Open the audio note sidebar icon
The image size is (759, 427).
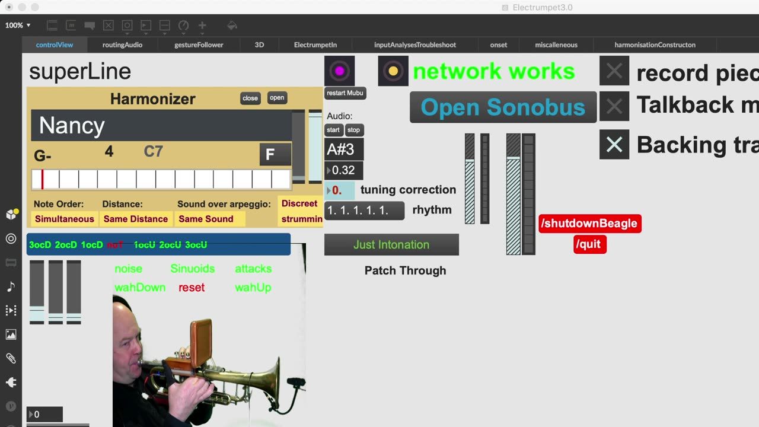coord(11,286)
